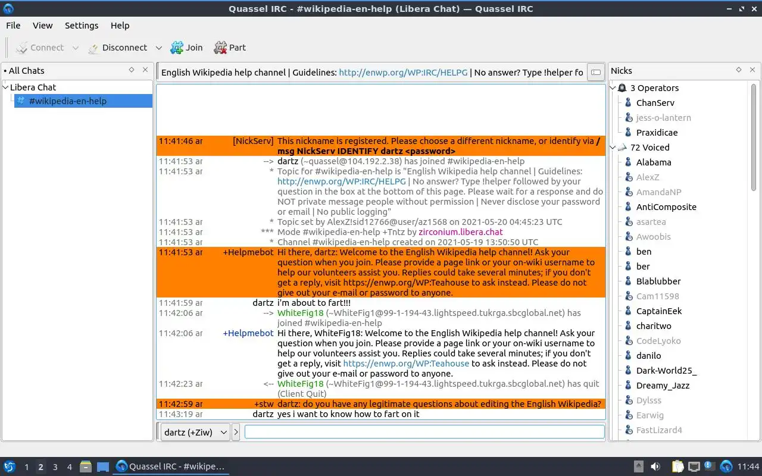Click the Alabama user icon
The height and width of the screenshot is (476, 762).
click(627, 162)
